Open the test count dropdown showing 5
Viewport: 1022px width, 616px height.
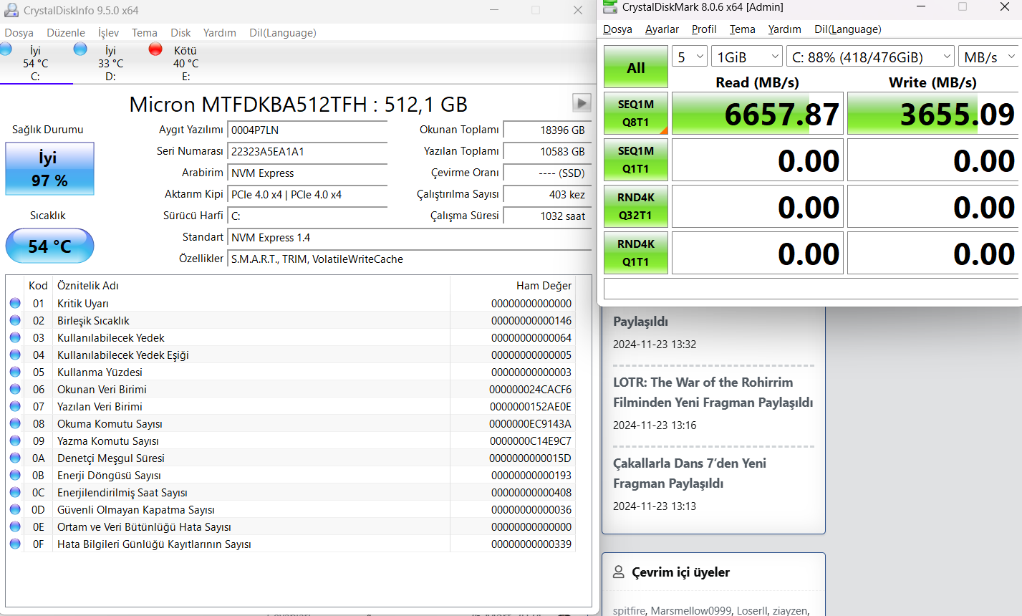point(690,57)
